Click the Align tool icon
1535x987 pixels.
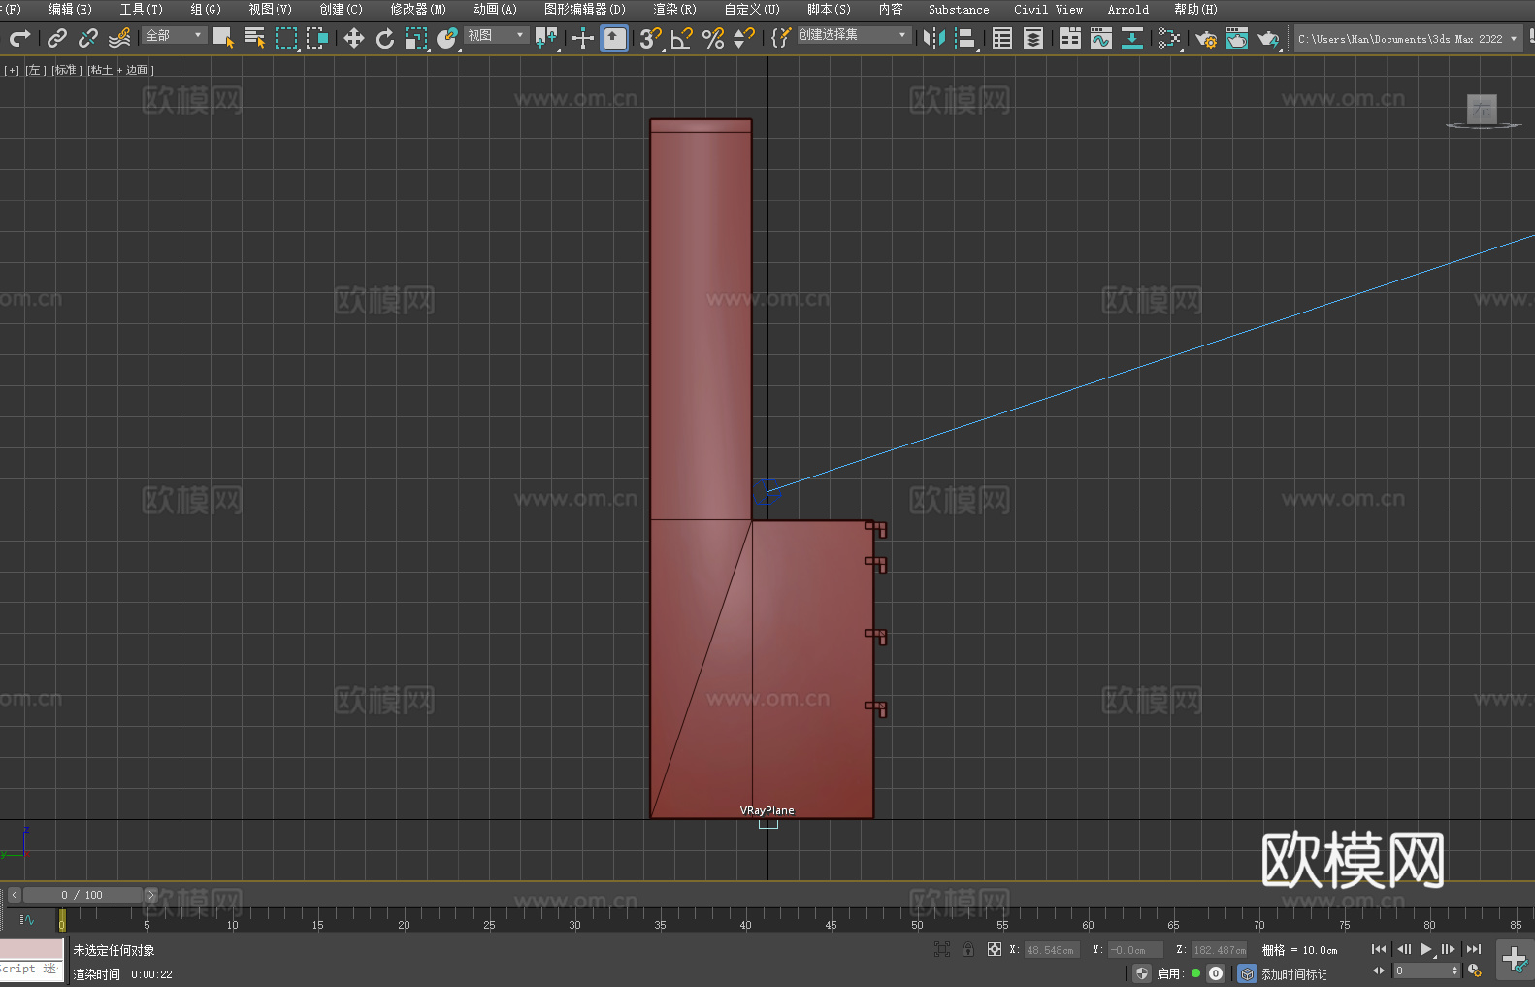[x=965, y=38]
